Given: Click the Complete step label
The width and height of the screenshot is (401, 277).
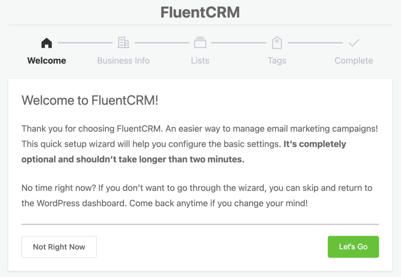Looking at the screenshot, I should click(x=354, y=61).
